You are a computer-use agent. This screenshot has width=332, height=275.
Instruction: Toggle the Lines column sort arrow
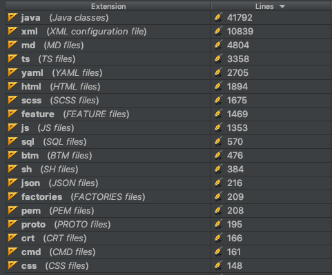pyautogui.click(x=282, y=6)
